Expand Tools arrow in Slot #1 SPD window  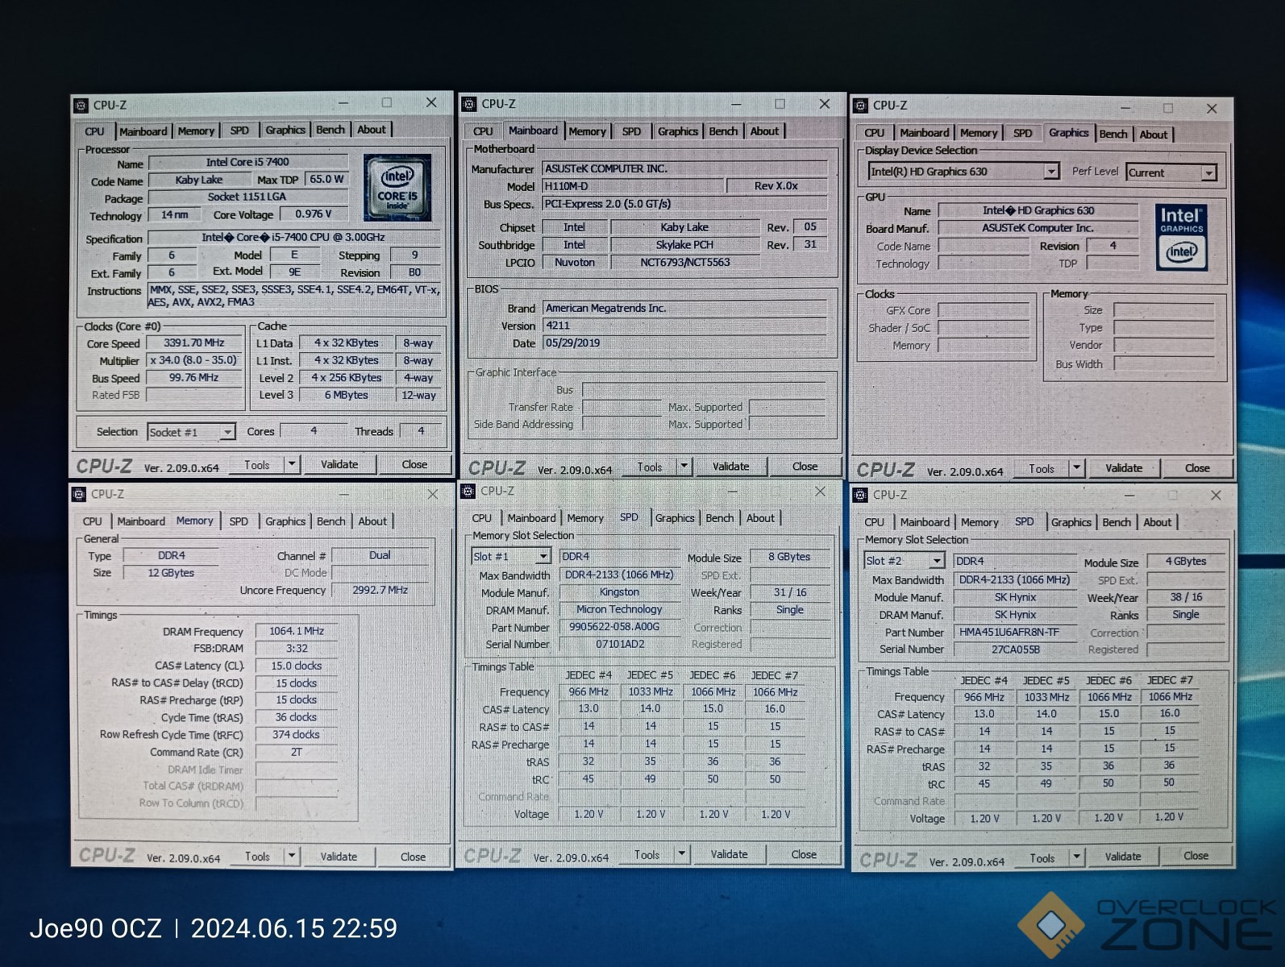(x=682, y=854)
